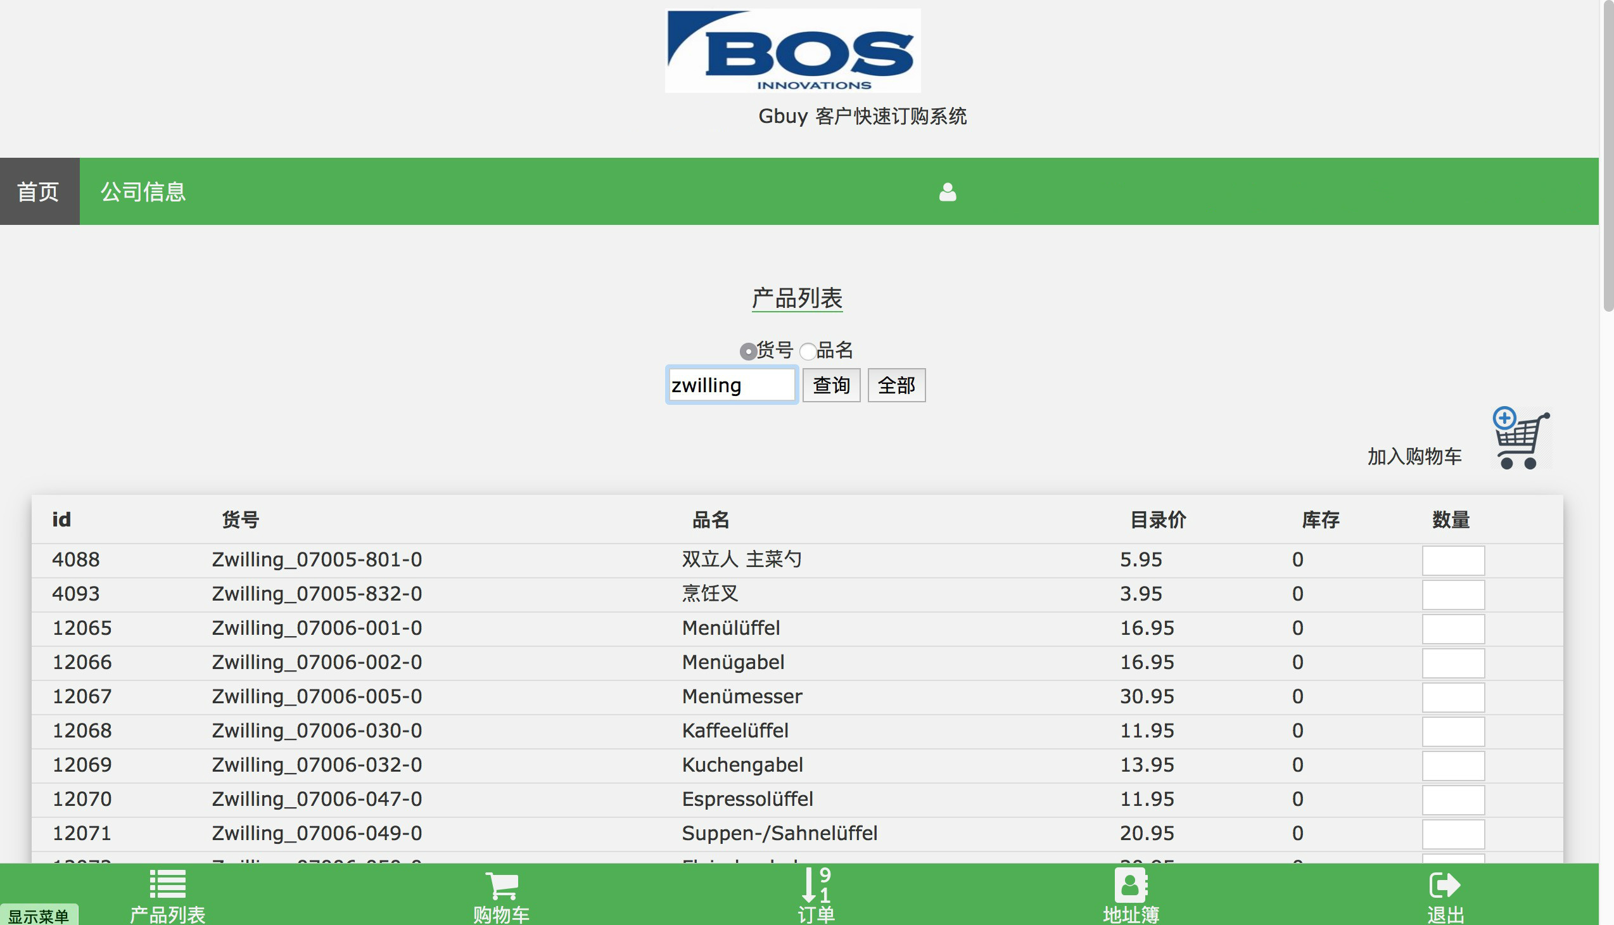Click item number Zwilling_07005-801-0
This screenshot has width=1614, height=925.
(x=316, y=559)
